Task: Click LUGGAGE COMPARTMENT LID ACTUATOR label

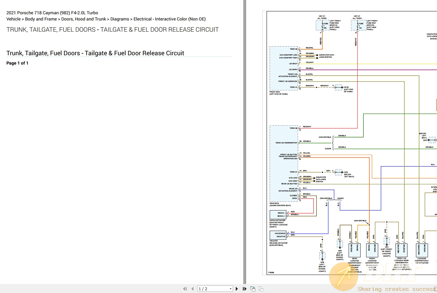Action: (x=422, y=261)
